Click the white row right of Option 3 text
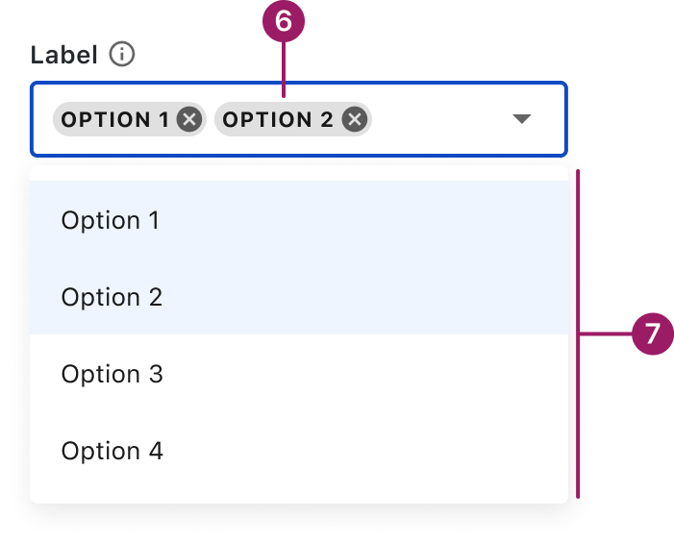This screenshot has width=674, height=542. 365,374
